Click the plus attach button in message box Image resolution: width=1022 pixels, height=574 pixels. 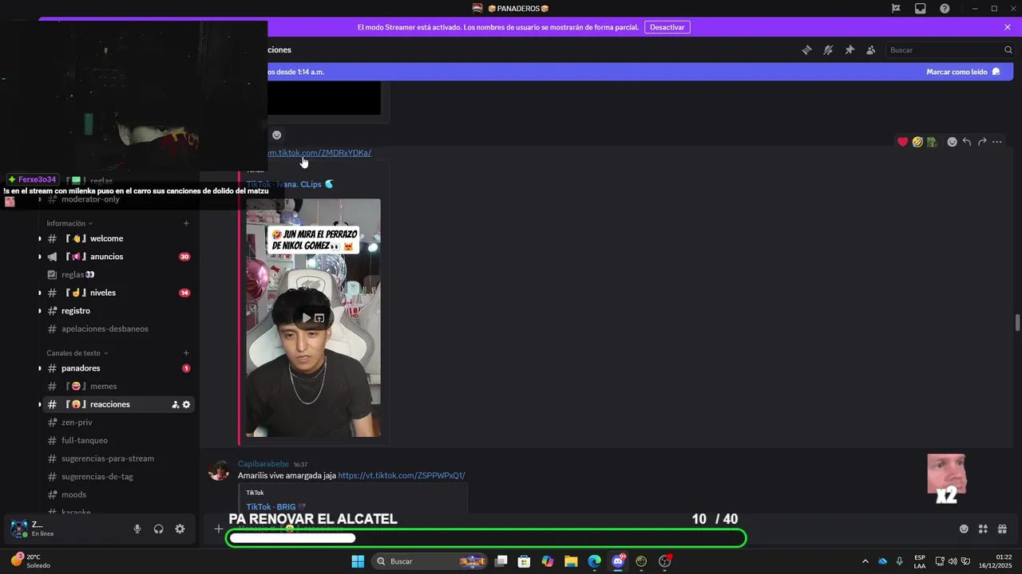pos(218,529)
